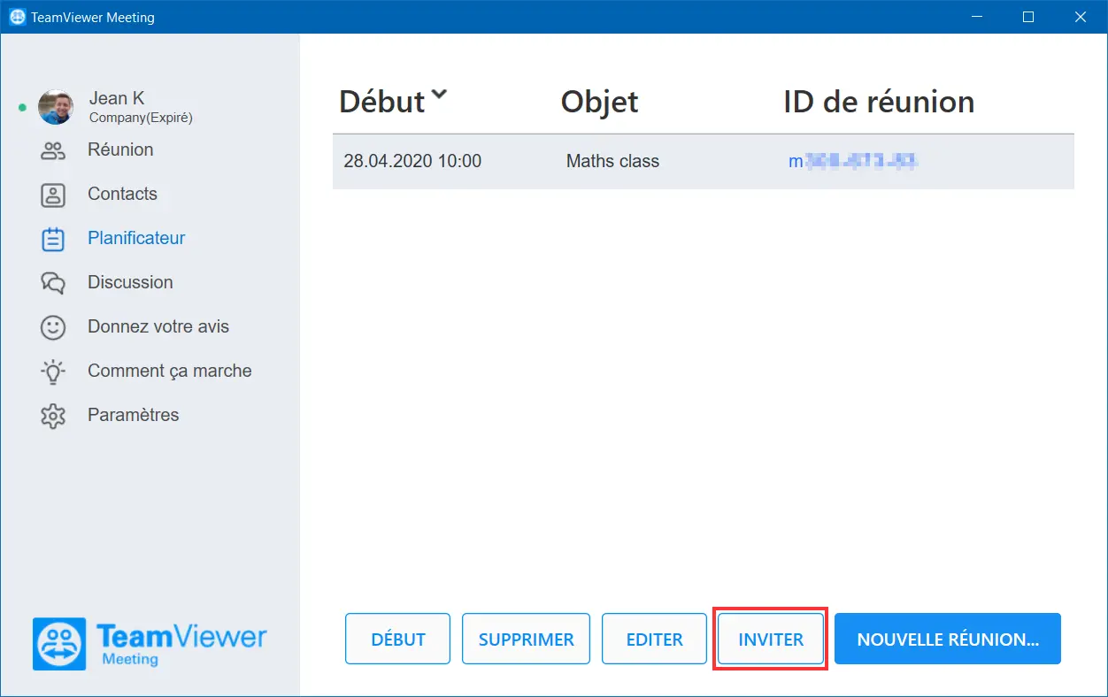Viewport: 1108px width, 697px height.
Task: Select the Planificateur menu item
Action: [x=136, y=238]
